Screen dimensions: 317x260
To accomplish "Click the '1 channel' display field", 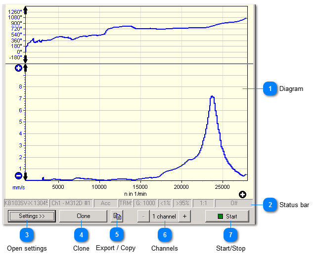I will pos(164,216).
